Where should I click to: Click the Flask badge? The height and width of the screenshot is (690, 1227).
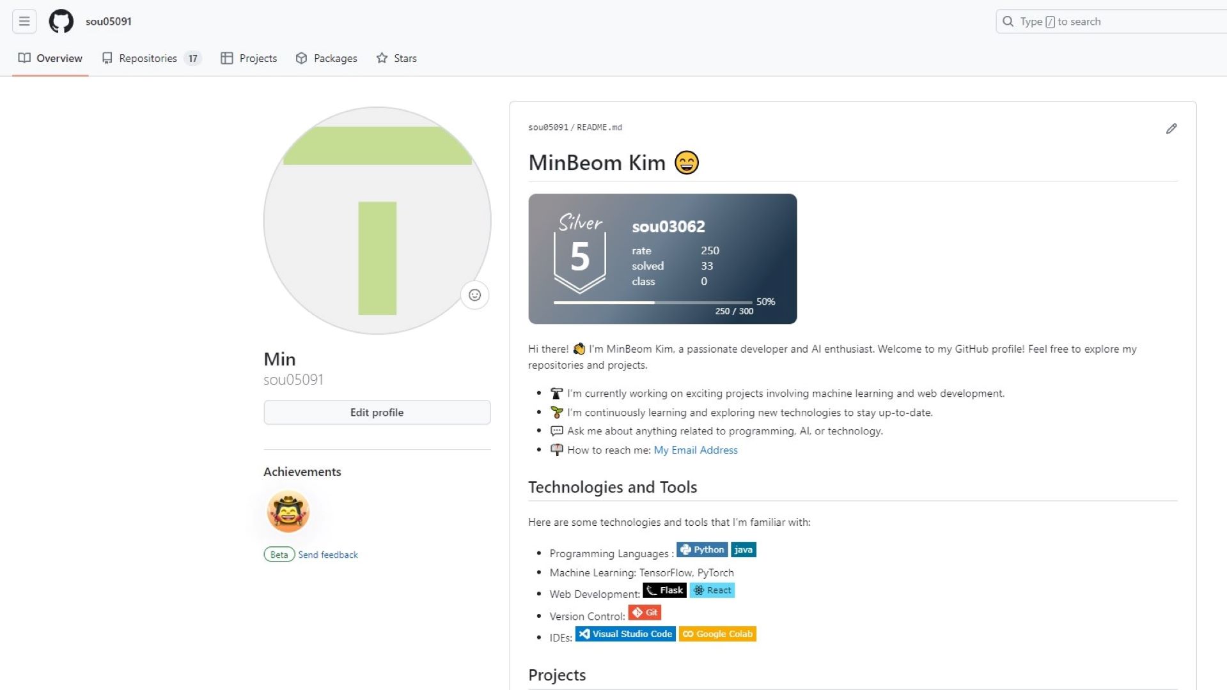[664, 590]
